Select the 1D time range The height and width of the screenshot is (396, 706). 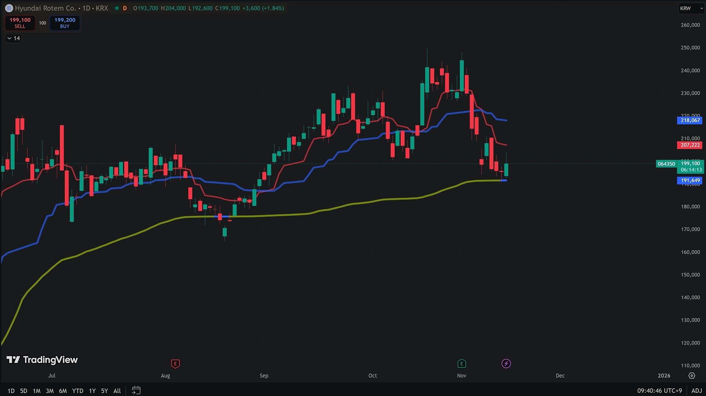tap(11, 391)
